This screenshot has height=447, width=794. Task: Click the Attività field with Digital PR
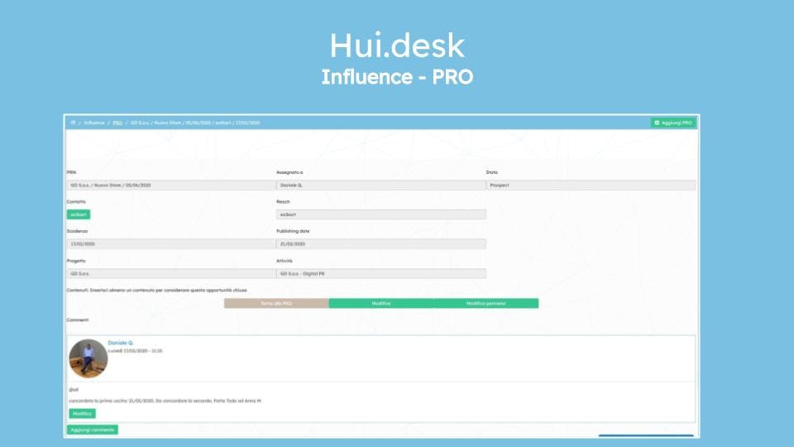pyautogui.click(x=380, y=274)
